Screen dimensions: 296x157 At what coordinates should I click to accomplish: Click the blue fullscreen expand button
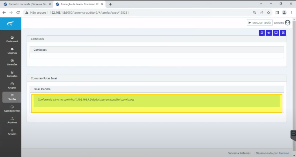(x=283, y=33)
